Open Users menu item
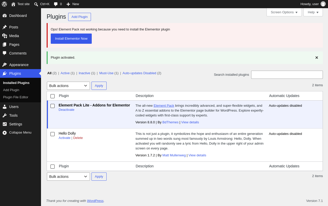328x206 pixels. (20, 107)
